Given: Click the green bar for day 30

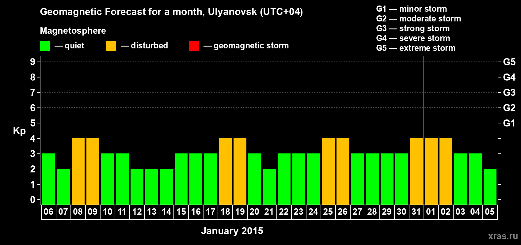Looking at the screenshot, I should (x=402, y=179).
